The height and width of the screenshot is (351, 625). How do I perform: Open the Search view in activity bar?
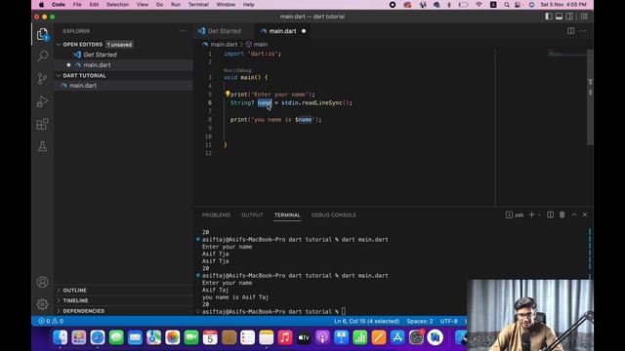tap(42, 56)
